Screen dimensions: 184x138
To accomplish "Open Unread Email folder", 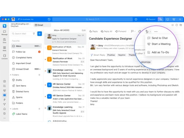I will click(26, 69).
